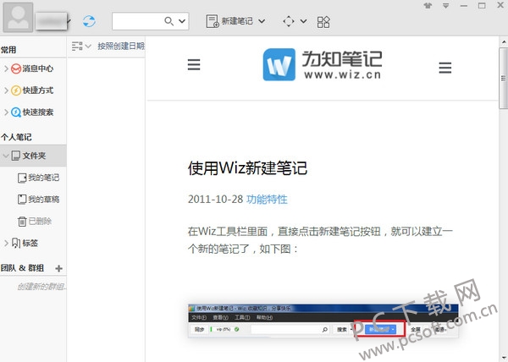This screenshot has width=508, height=362.
Task: Select 快捷方式 shortcuts entry
Action: tap(32, 90)
